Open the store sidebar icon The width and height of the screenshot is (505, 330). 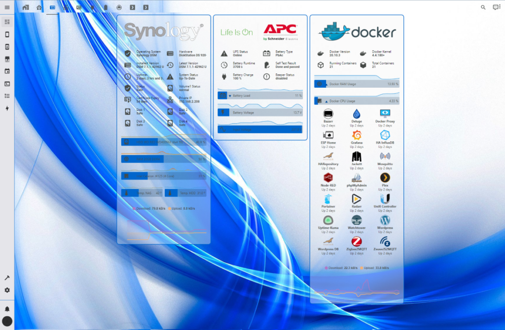pyautogui.click(x=7, y=59)
